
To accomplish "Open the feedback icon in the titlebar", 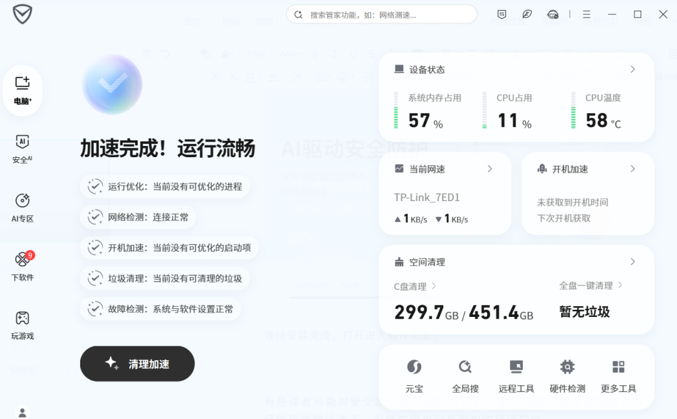I will tap(501, 13).
